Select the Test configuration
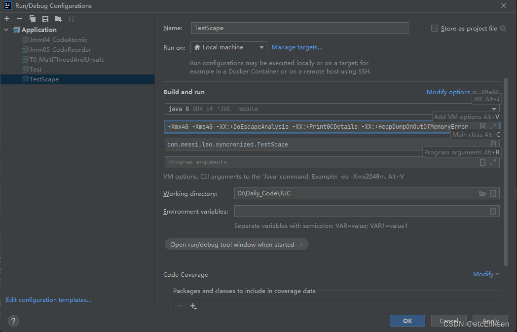Image resolution: width=517 pixels, height=332 pixels. coord(36,70)
